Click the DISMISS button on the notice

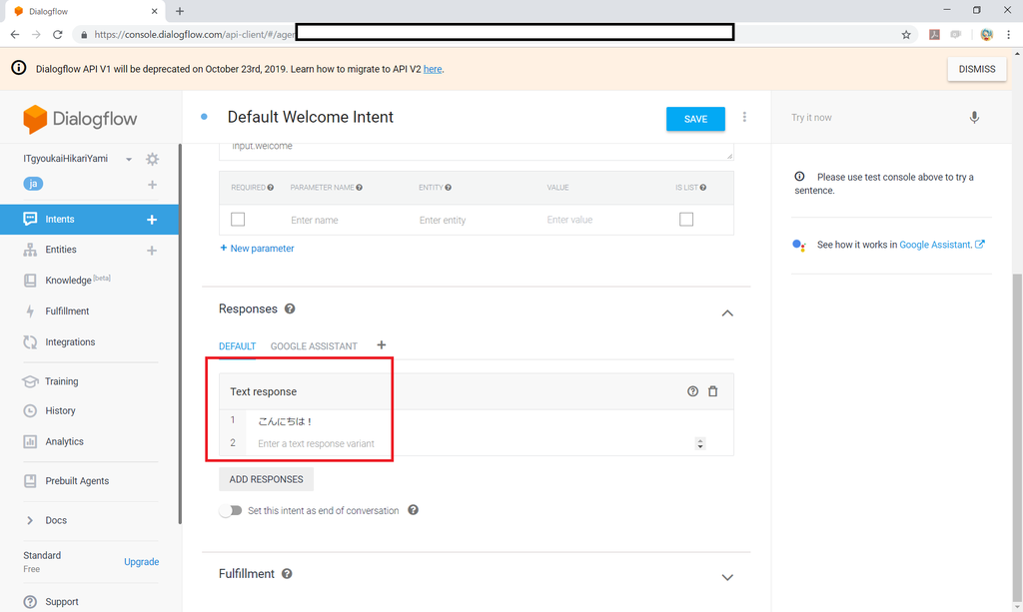click(x=977, y=69)
